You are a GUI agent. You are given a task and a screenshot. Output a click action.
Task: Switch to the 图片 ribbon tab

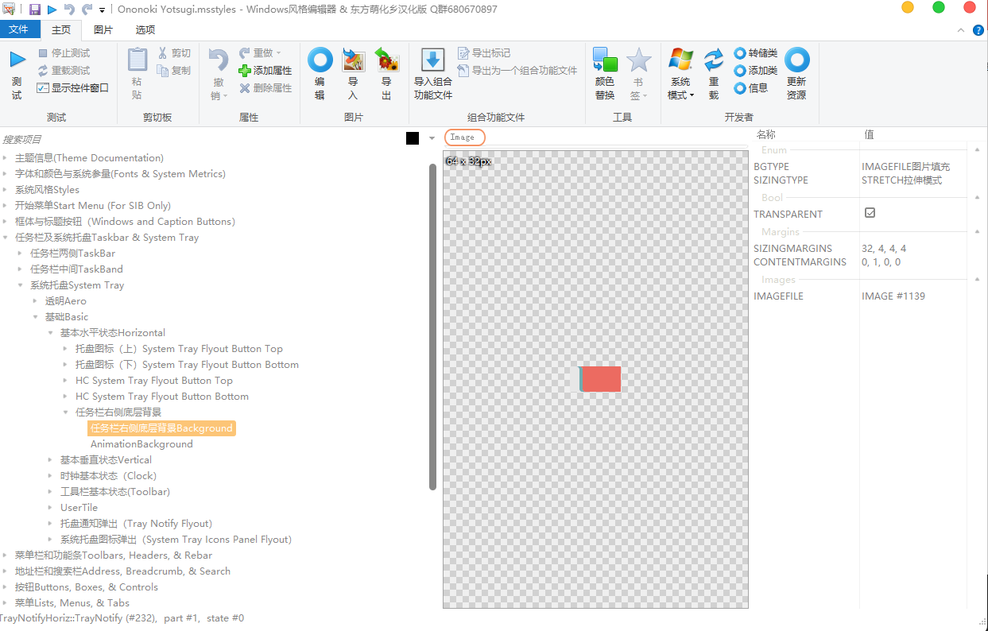coord(104,29)
